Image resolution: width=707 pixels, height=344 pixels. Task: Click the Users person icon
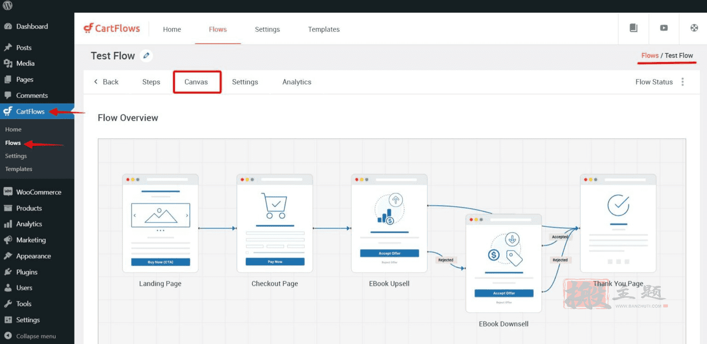pos(8,288)
